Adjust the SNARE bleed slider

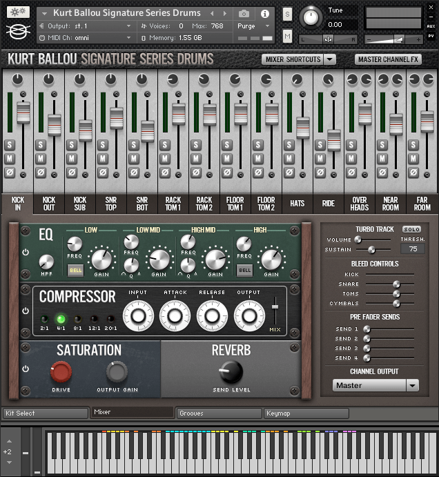point(396,284)
